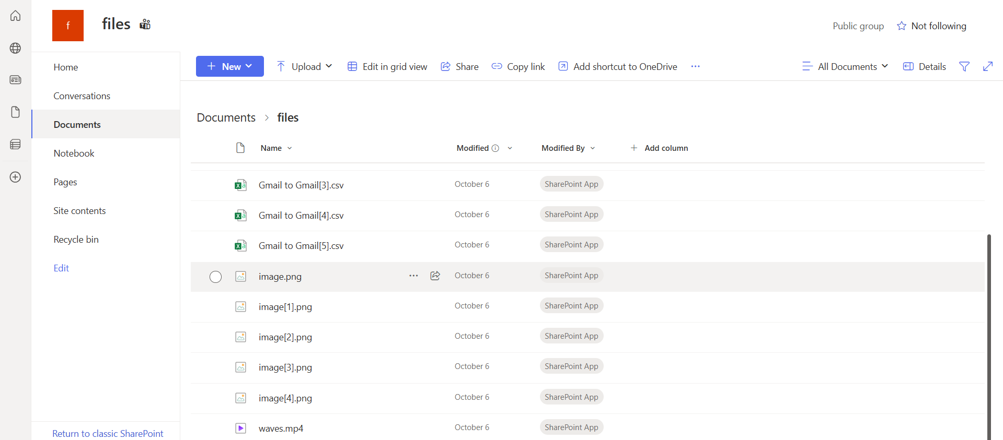Select image.png with its circle checkbox
The width and height of the screenshot is (1003, 440).
pos(215,277)
